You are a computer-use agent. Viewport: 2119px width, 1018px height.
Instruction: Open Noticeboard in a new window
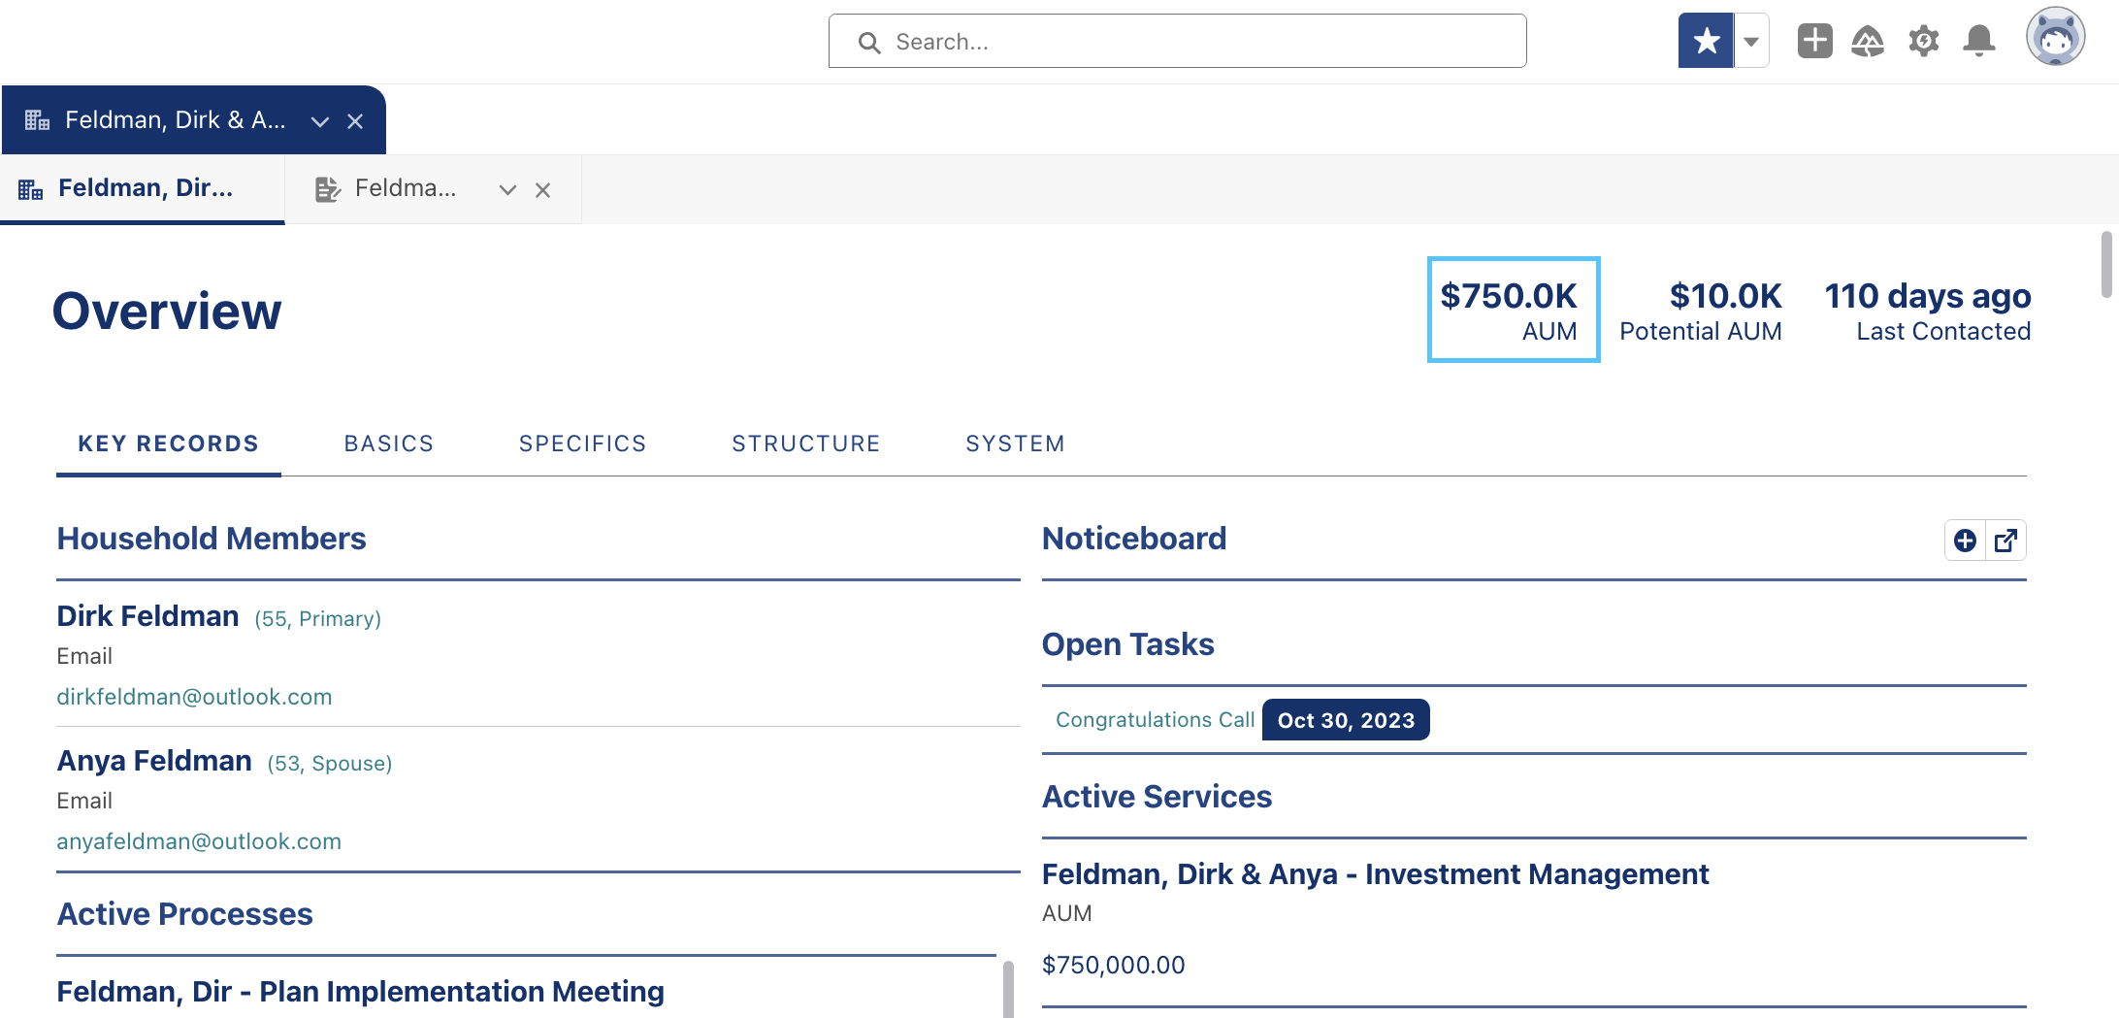tap(2005, 541)
